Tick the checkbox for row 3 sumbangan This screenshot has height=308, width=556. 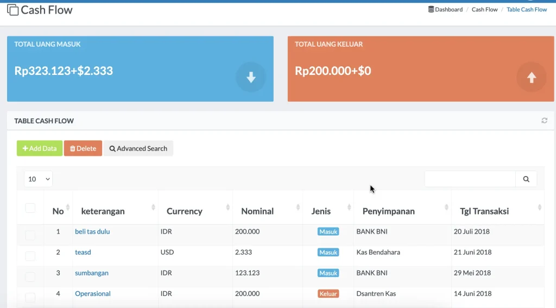30,276
